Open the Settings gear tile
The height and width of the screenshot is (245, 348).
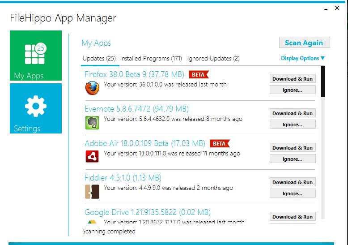pyautogui.click(x=36, y=108)
